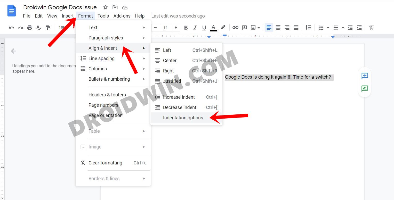Redo the last action
The width and height of the screenshot is (394, 200).
[x=21, y=28]
